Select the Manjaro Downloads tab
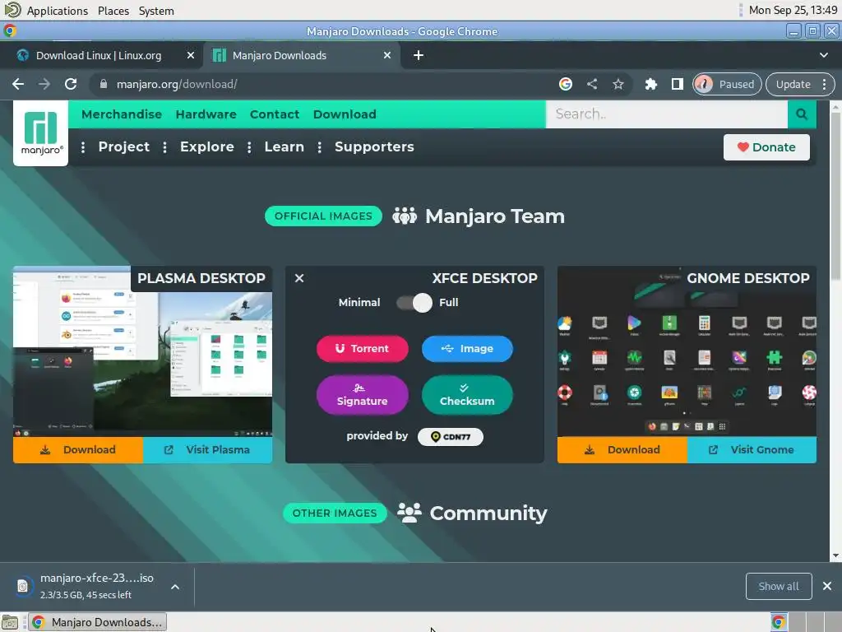This screenshot has height=632, width=842. coord(302,55)
